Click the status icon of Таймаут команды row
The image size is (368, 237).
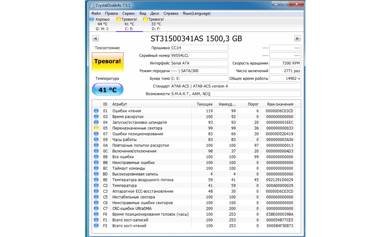(x=96, y=168)
